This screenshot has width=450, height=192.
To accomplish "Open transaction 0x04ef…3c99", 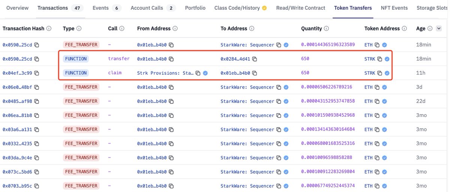I will tap(18, 73).
